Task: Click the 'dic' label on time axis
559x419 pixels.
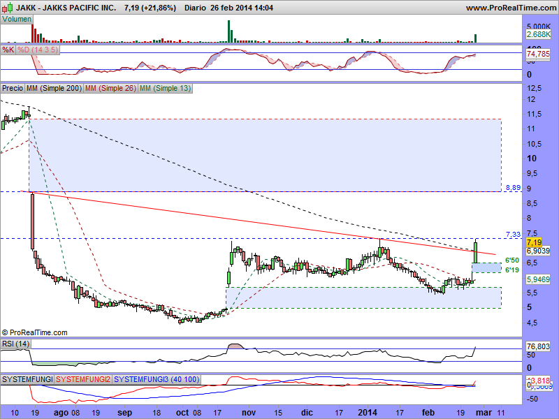Action: (307, 413)
